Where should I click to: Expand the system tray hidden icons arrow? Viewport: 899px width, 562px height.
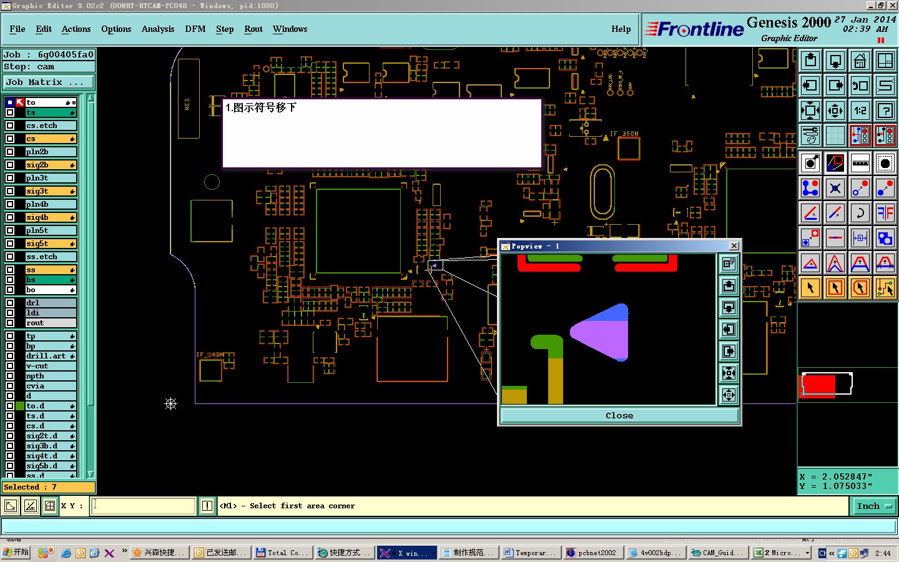tap(832, 553)
